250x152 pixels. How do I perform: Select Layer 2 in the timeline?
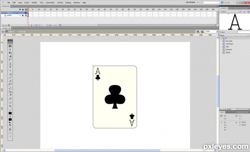click(9, 12)
